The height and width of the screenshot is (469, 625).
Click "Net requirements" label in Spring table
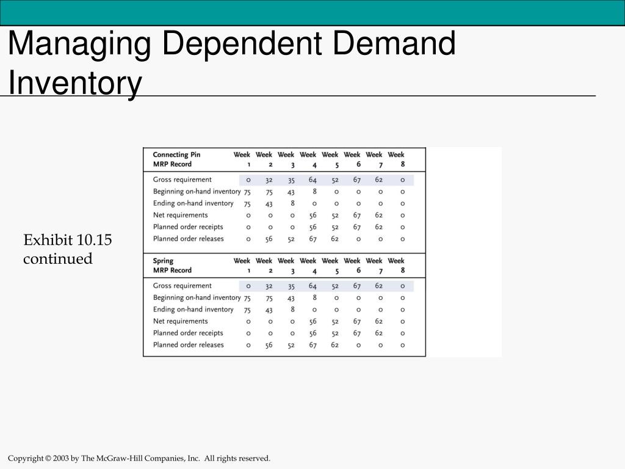point(181,321)
